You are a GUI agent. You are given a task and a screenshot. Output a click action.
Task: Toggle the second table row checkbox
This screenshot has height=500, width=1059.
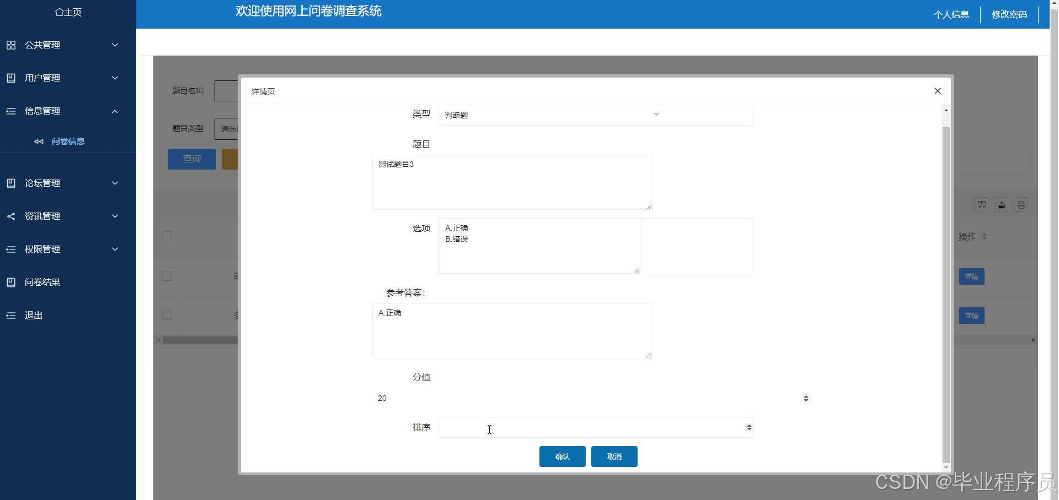tap(167, 316)
